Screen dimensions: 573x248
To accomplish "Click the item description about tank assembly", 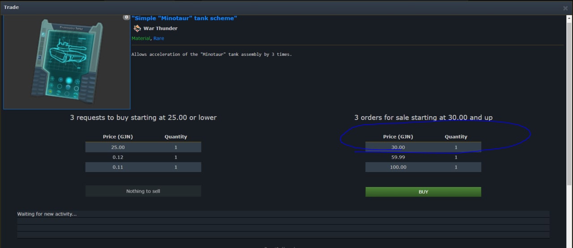I will point(212,55).
